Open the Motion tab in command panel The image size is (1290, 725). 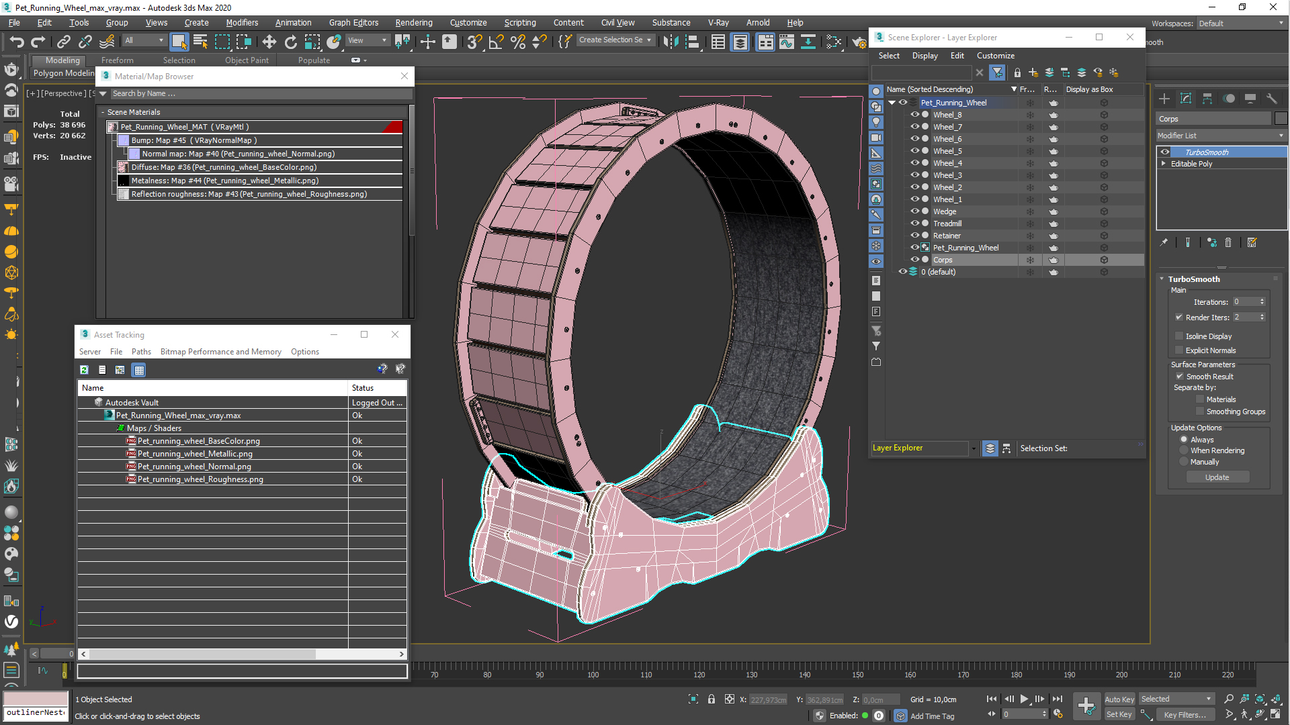click(x=1229, y=99)
